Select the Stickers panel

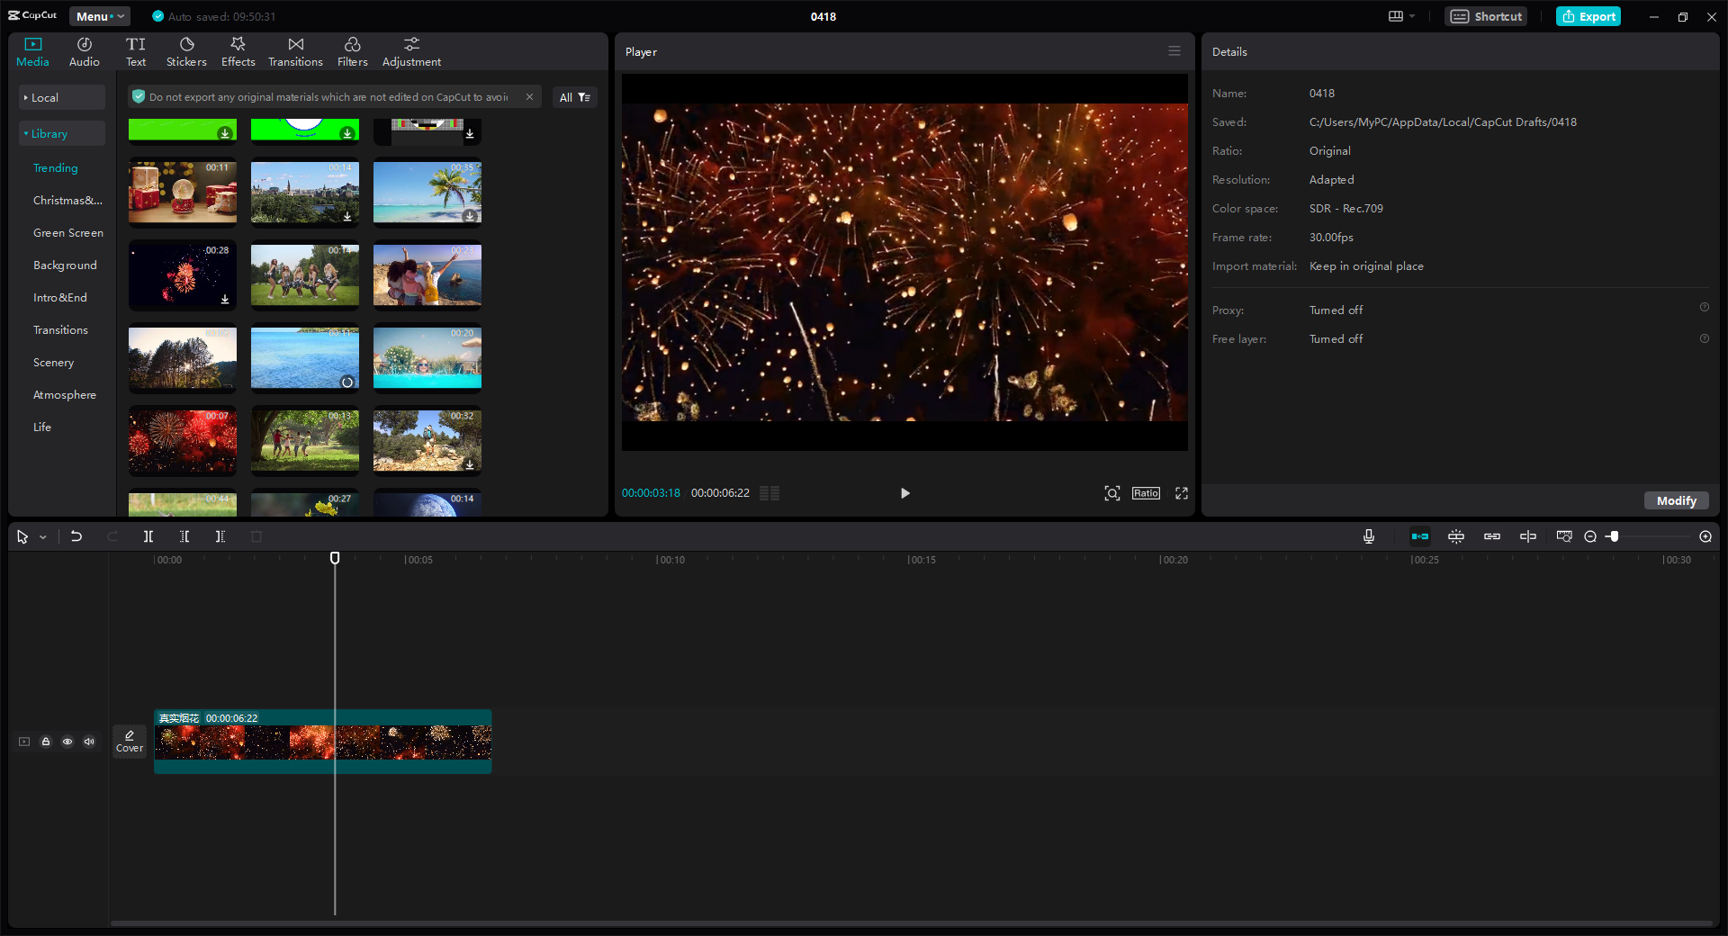(x=186, y=50)
